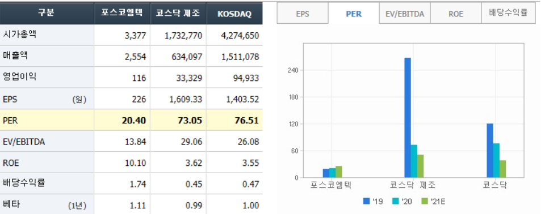This screenshot has height=214, width=541.
Task: Click the 3.55 ROE value
Action: (250, 163)
